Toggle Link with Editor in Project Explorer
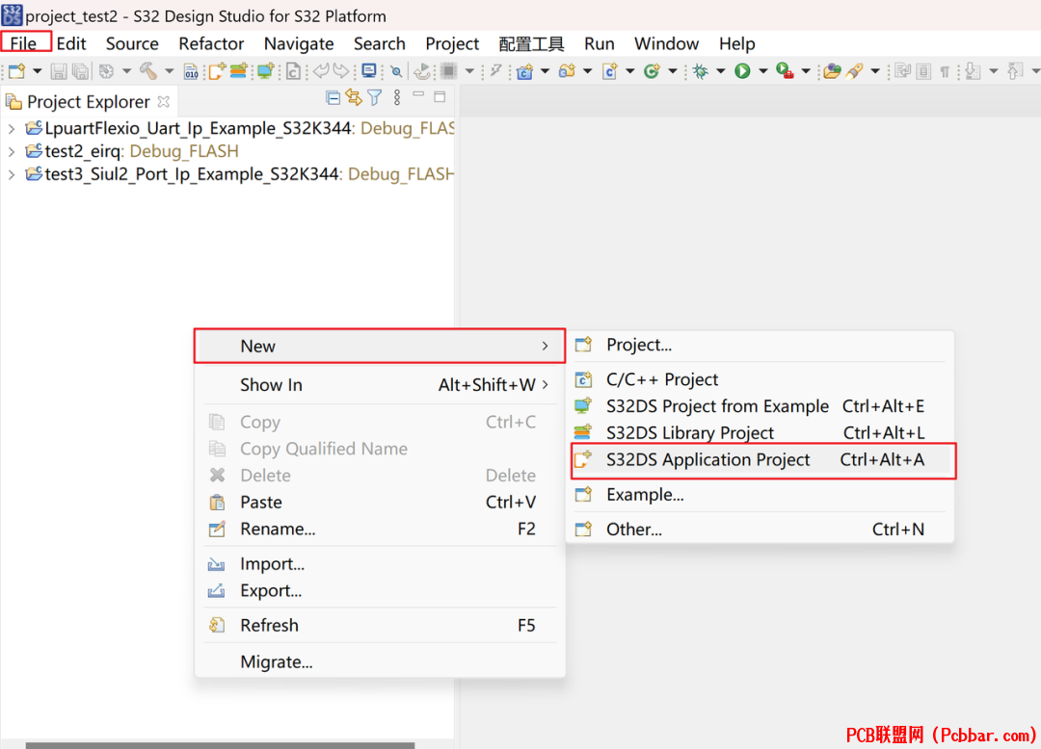This screenshot has width=1041, height=749. 354,98
